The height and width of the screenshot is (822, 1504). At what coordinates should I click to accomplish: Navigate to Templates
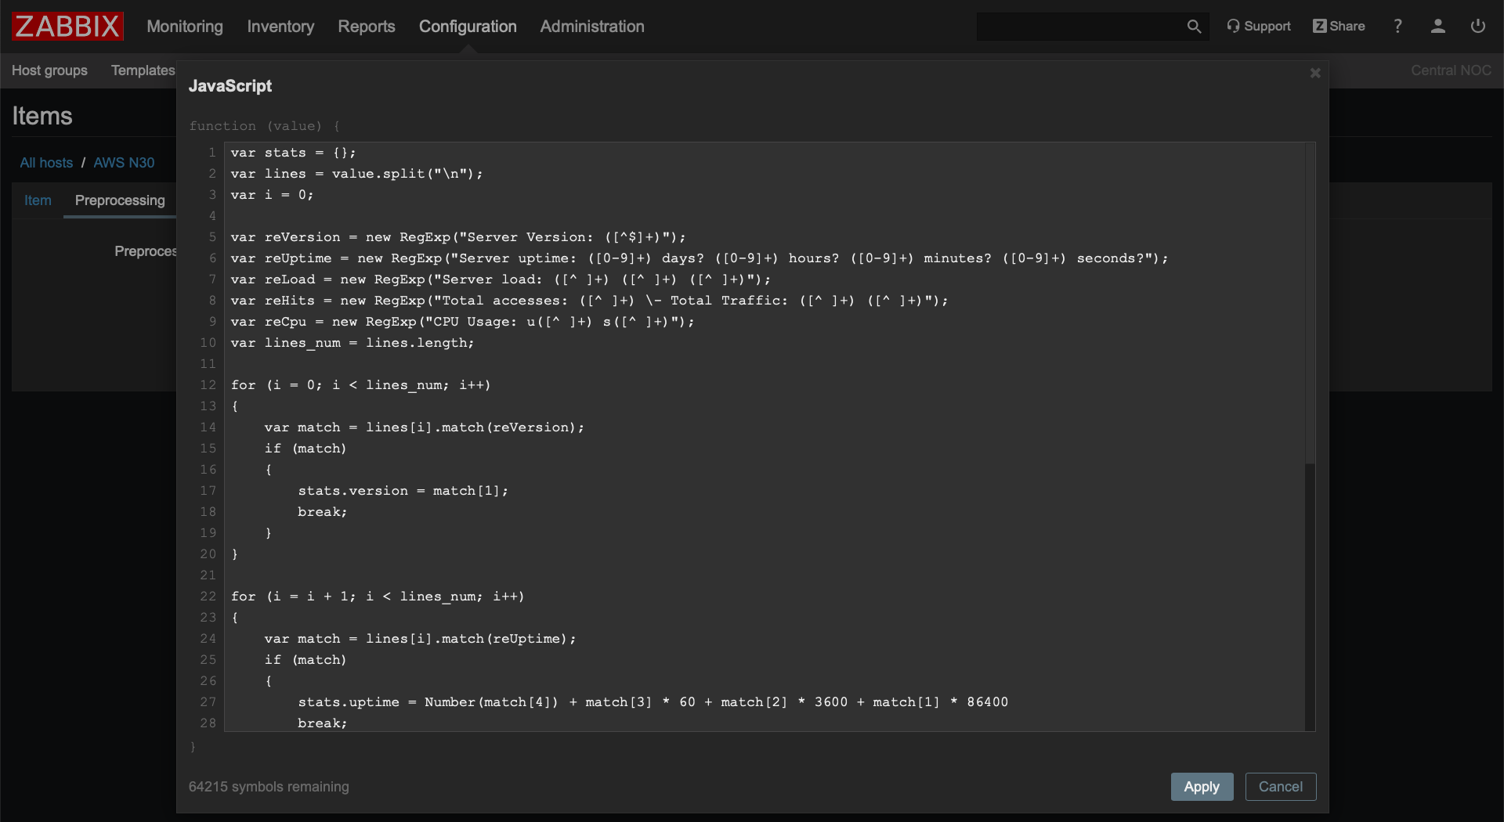(x=143, y=70)
